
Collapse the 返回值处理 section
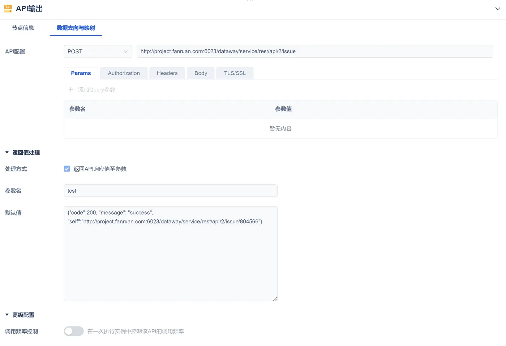(x=7, y=153)
